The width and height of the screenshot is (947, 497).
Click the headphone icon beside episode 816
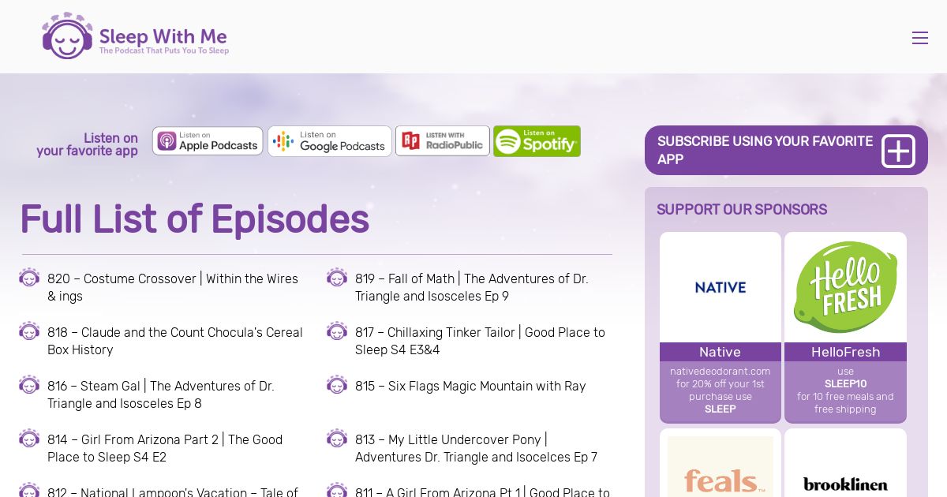pos(29,385)
